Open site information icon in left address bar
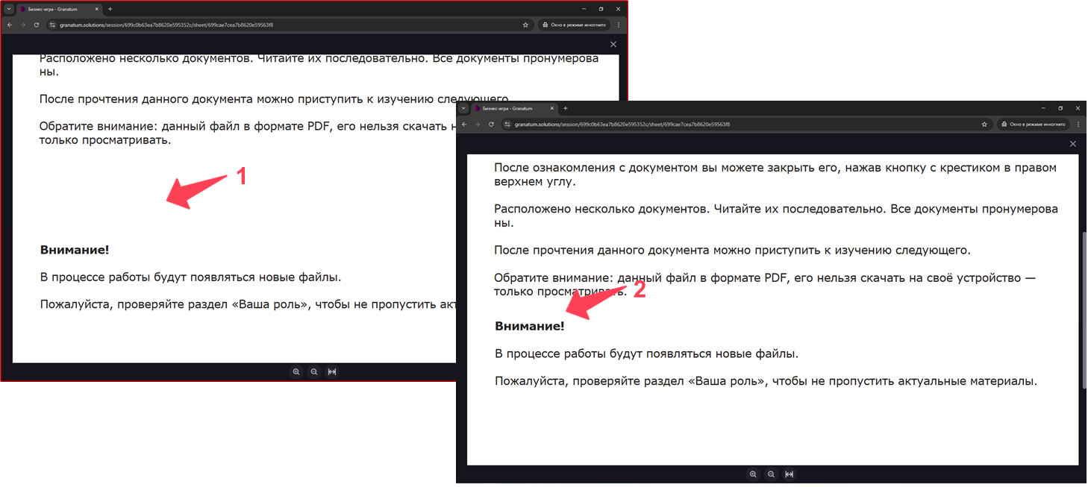The image size is (1091, 487). click(x=52, y=25)
